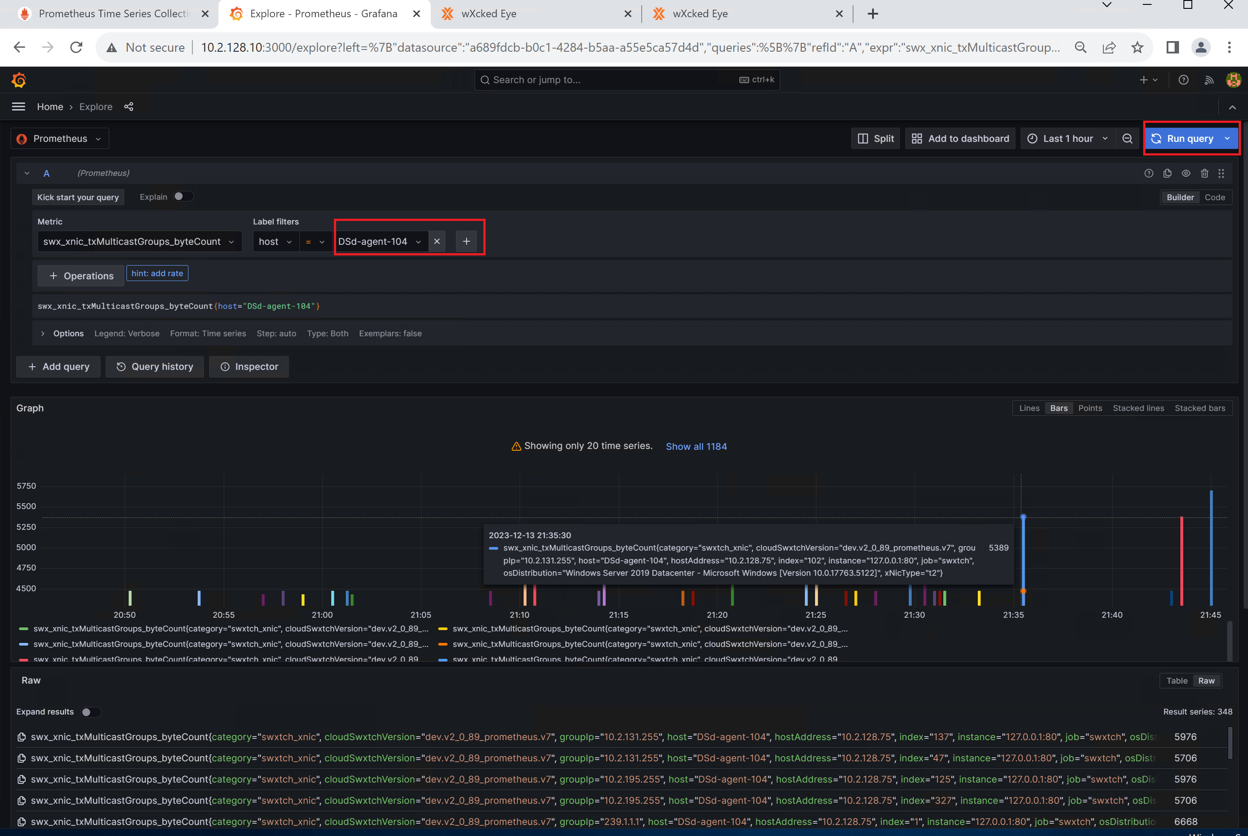Select Code query mode
Image resolution: width=1248 pixels, height=836 pixels.
pos(1215,197)
